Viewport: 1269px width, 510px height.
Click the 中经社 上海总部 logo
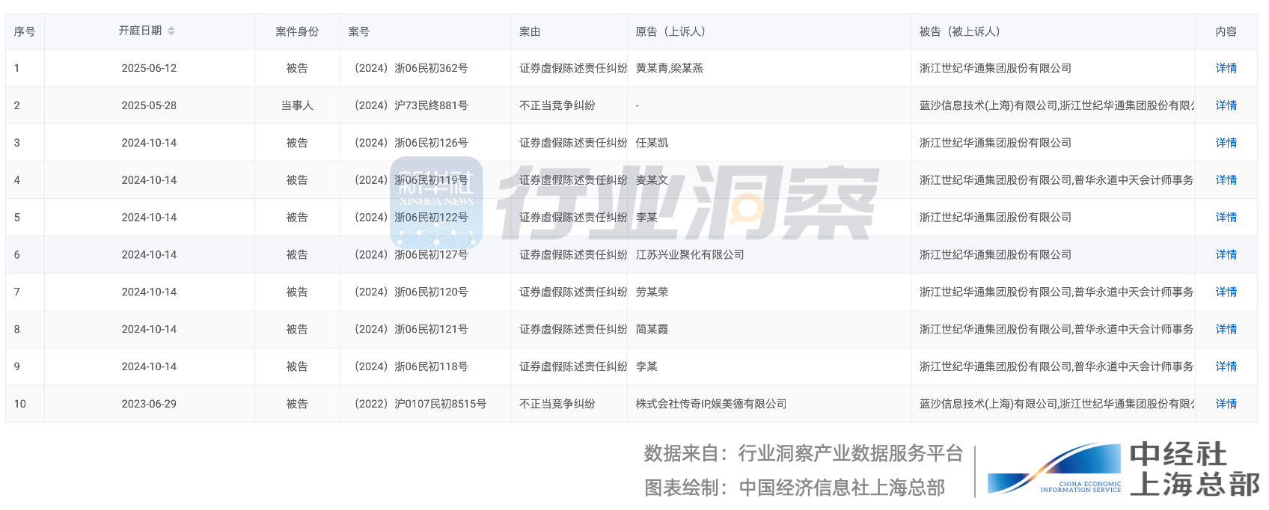pos(1123,469)
